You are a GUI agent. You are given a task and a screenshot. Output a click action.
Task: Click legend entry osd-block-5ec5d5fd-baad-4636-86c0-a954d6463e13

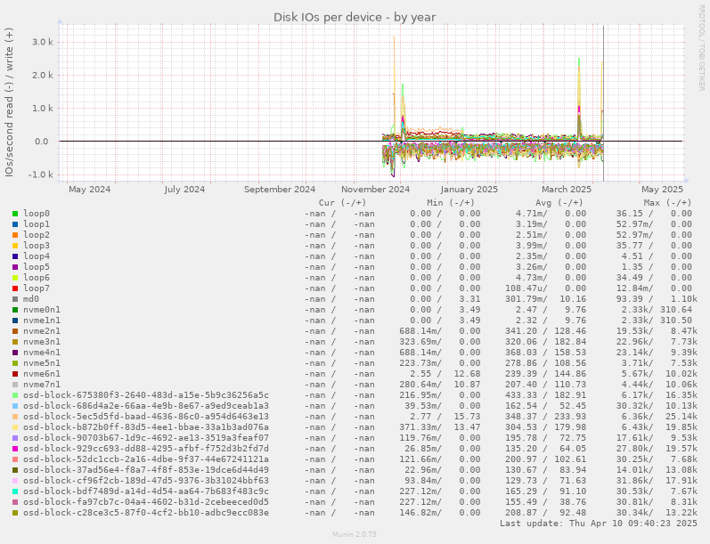[146, 417]
